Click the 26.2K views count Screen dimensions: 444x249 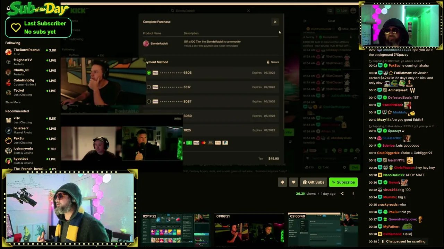tap(306, 194)
